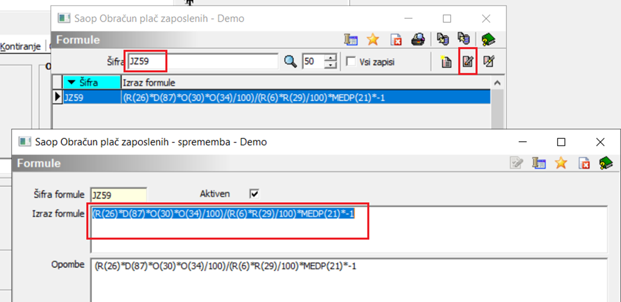The image size is (621, 302).
Task: Uncheck the Aktiven checkbox
Action: click(254, 194)
